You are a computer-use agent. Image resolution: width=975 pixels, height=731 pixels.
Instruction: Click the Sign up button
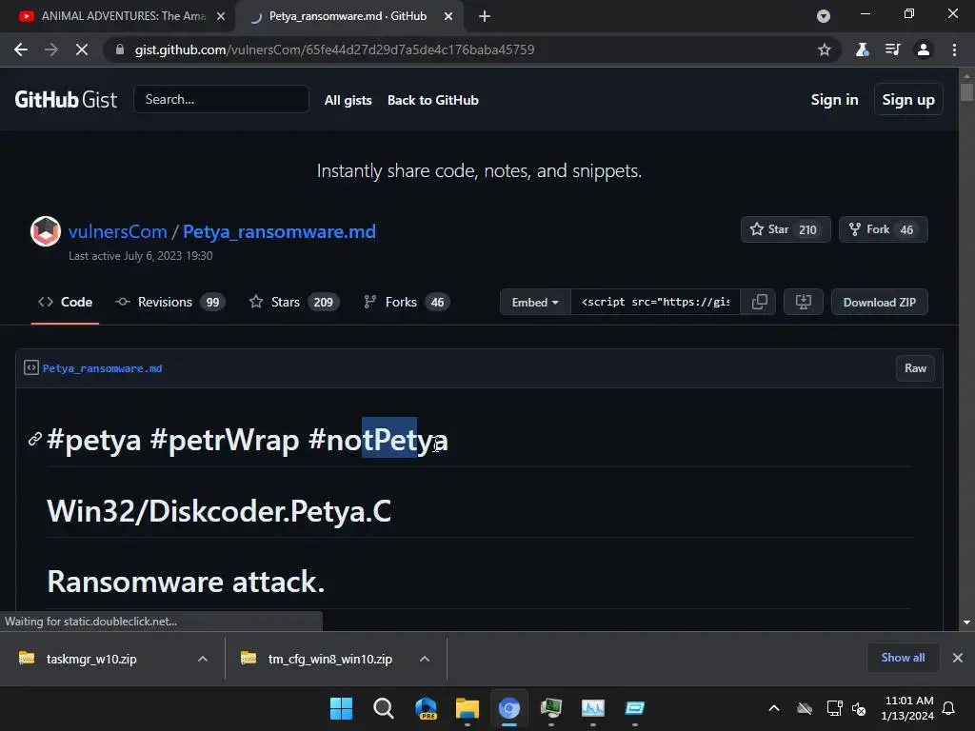[907, 99]
